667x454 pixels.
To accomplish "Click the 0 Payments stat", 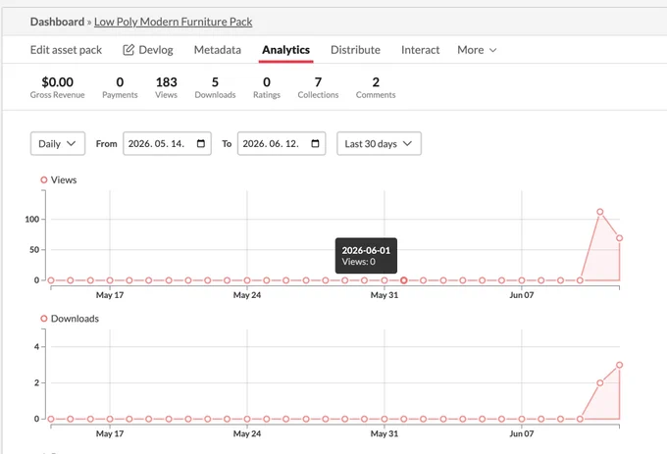I will [120, 87].
